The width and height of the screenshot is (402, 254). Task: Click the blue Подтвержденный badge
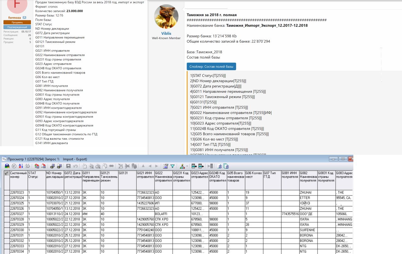point(17,27)
